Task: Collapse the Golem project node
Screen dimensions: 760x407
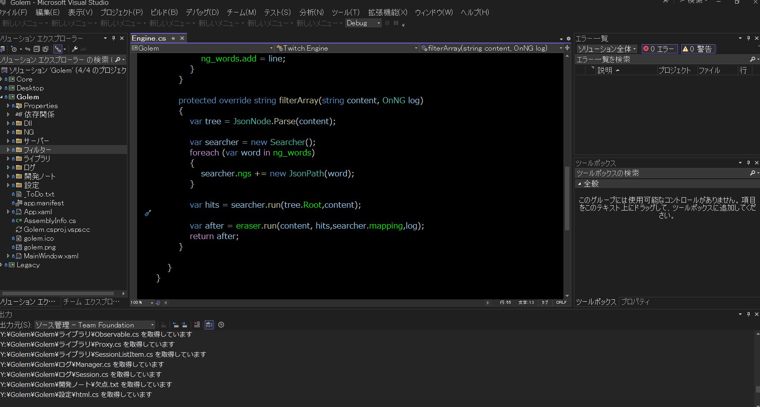Action: point(1,97)
